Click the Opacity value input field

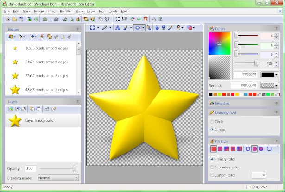coord(31,168)
